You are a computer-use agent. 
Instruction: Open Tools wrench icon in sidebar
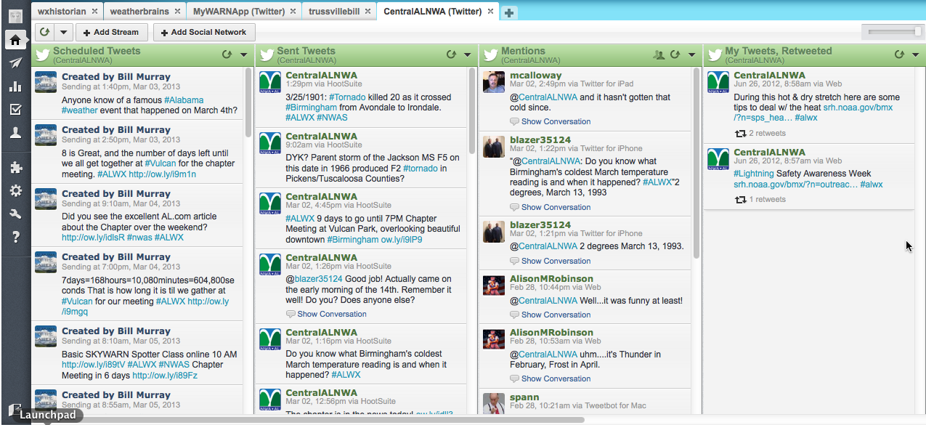15,214
